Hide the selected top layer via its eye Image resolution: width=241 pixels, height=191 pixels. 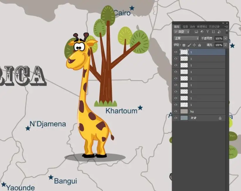(x=176, y=52)
